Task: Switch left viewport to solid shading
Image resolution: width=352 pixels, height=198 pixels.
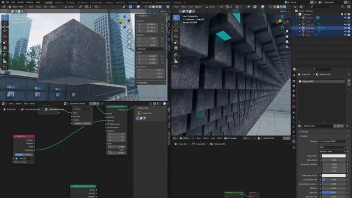Action: tap(153, 7)
